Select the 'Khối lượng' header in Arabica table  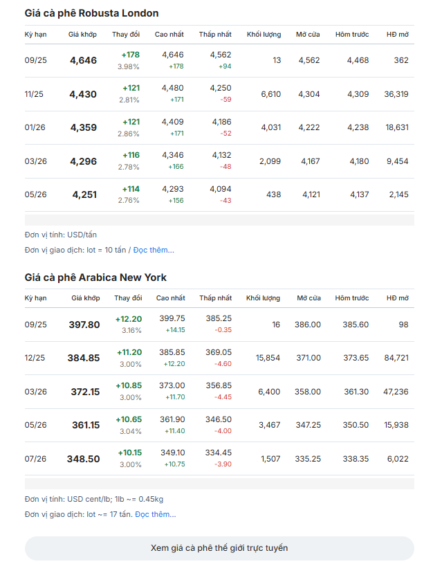[x=263, y=298]
